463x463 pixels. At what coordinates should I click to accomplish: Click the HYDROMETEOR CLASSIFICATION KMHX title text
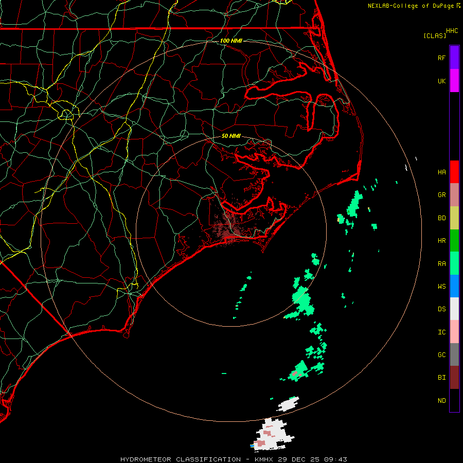(234, 459)
